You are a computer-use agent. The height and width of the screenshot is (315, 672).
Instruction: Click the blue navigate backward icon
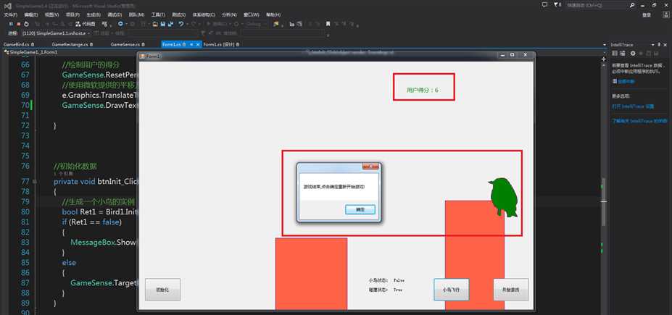click(x=120, y=24)
